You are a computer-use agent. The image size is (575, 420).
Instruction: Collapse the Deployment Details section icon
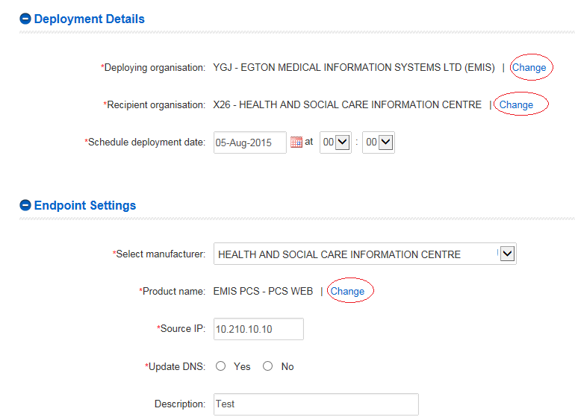pos(25,19)
